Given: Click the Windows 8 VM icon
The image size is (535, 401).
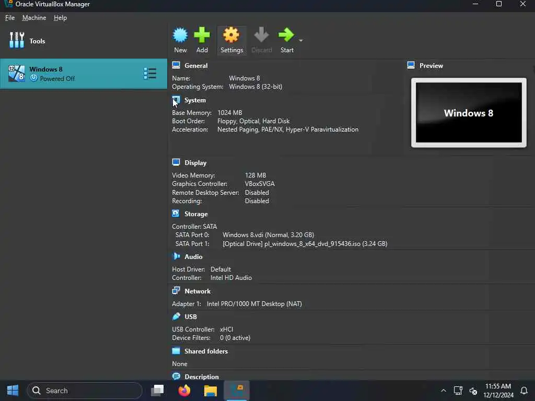Looking at the screenshot, I should pos(16,73).
